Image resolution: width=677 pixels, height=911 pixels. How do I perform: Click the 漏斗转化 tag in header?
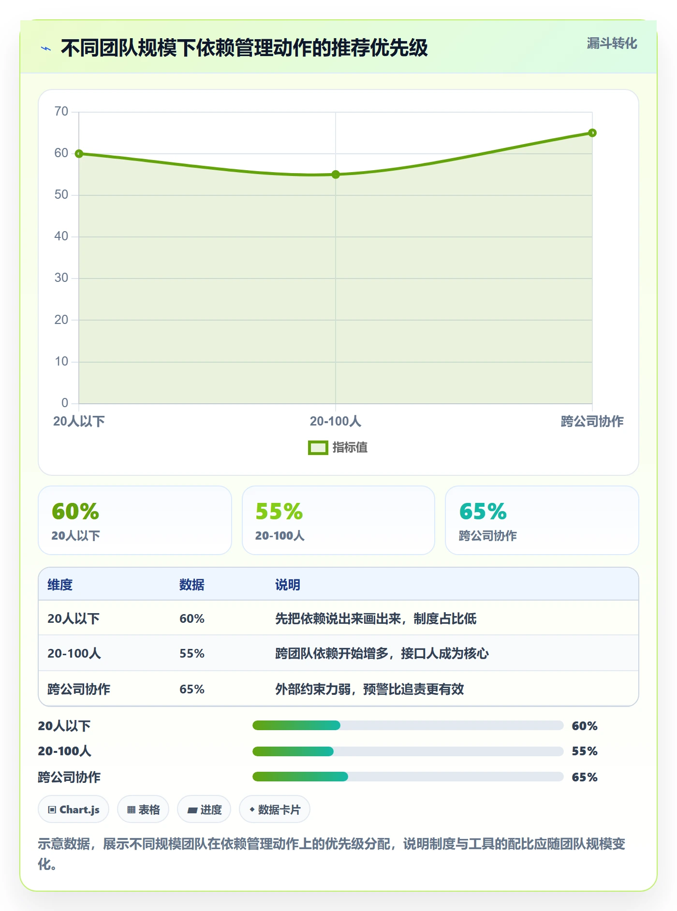point(612,44)
